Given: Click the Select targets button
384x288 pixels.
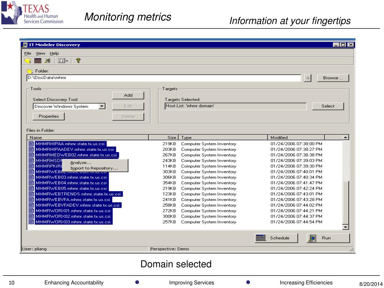Looking at the screenshot, I should [328, 106].
